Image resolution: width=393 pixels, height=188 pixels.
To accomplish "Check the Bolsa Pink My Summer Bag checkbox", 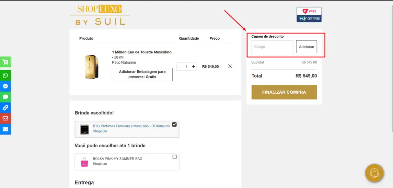I will (175, 157).
